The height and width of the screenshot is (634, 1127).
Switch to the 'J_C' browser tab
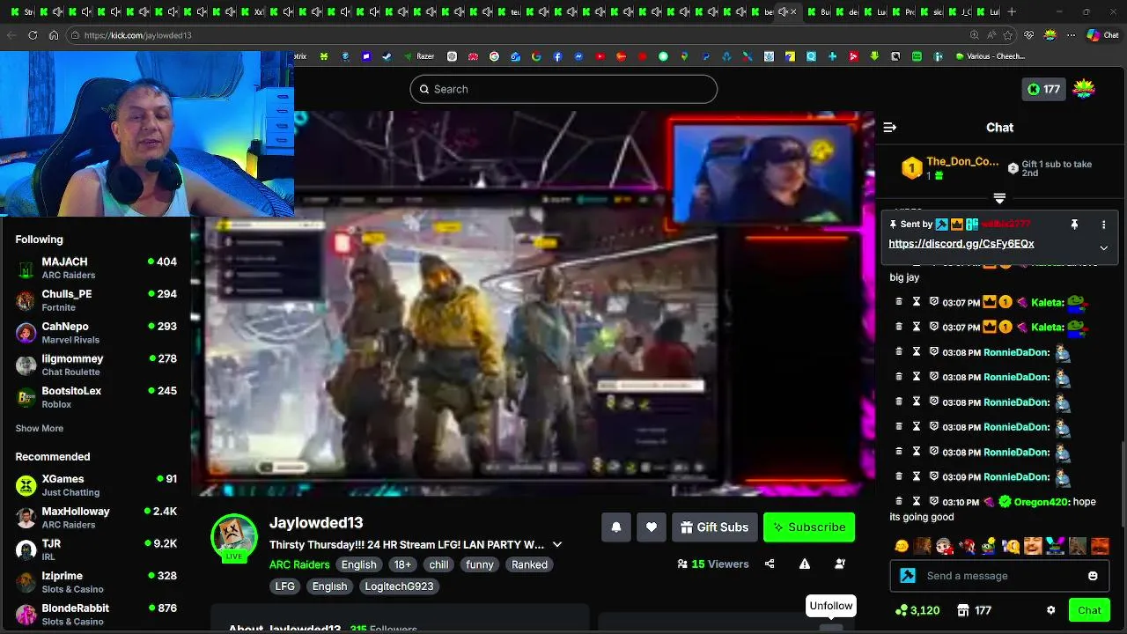960,11
